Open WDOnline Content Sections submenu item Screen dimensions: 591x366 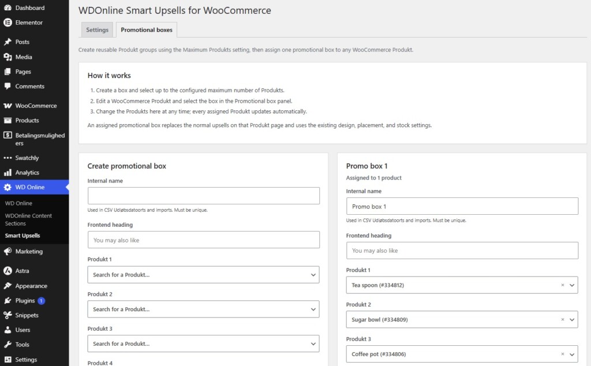point(28,219)
